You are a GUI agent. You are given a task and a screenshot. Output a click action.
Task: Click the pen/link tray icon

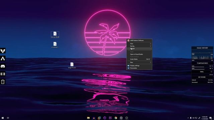click(x=199, y=118)
